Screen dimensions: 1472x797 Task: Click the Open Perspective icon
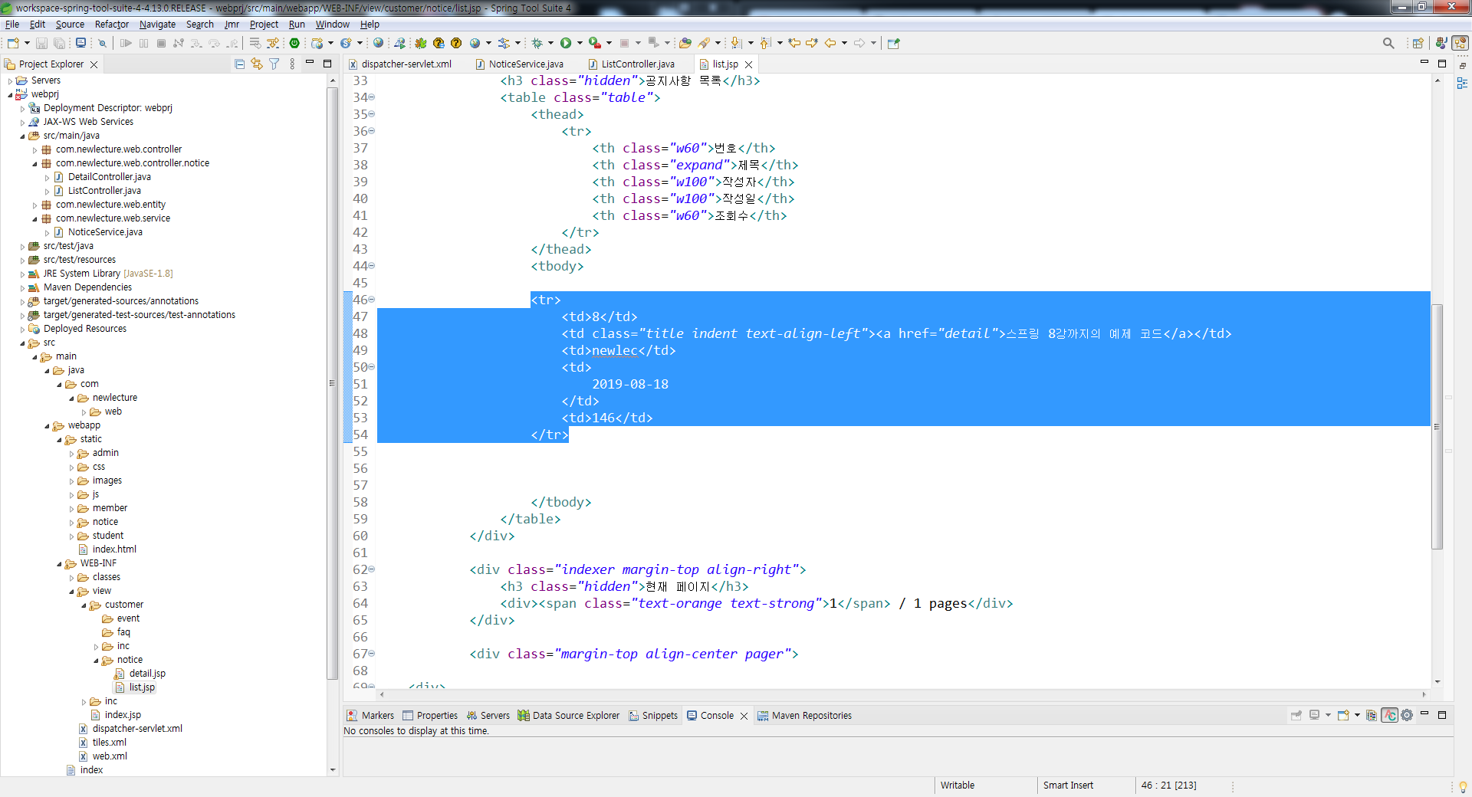click(1418, 43)
